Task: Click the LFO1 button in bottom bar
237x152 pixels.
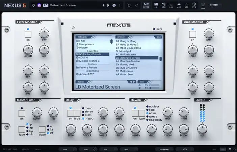Action: tap(185, 149)
